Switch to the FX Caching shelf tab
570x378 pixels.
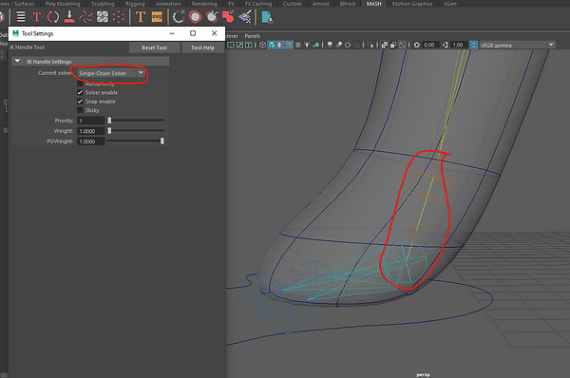258,4
